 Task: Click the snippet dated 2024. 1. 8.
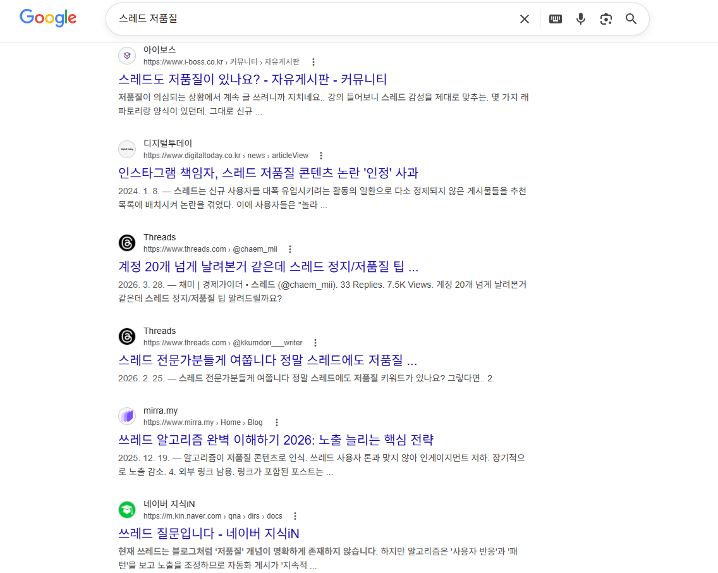click(322, 198)
